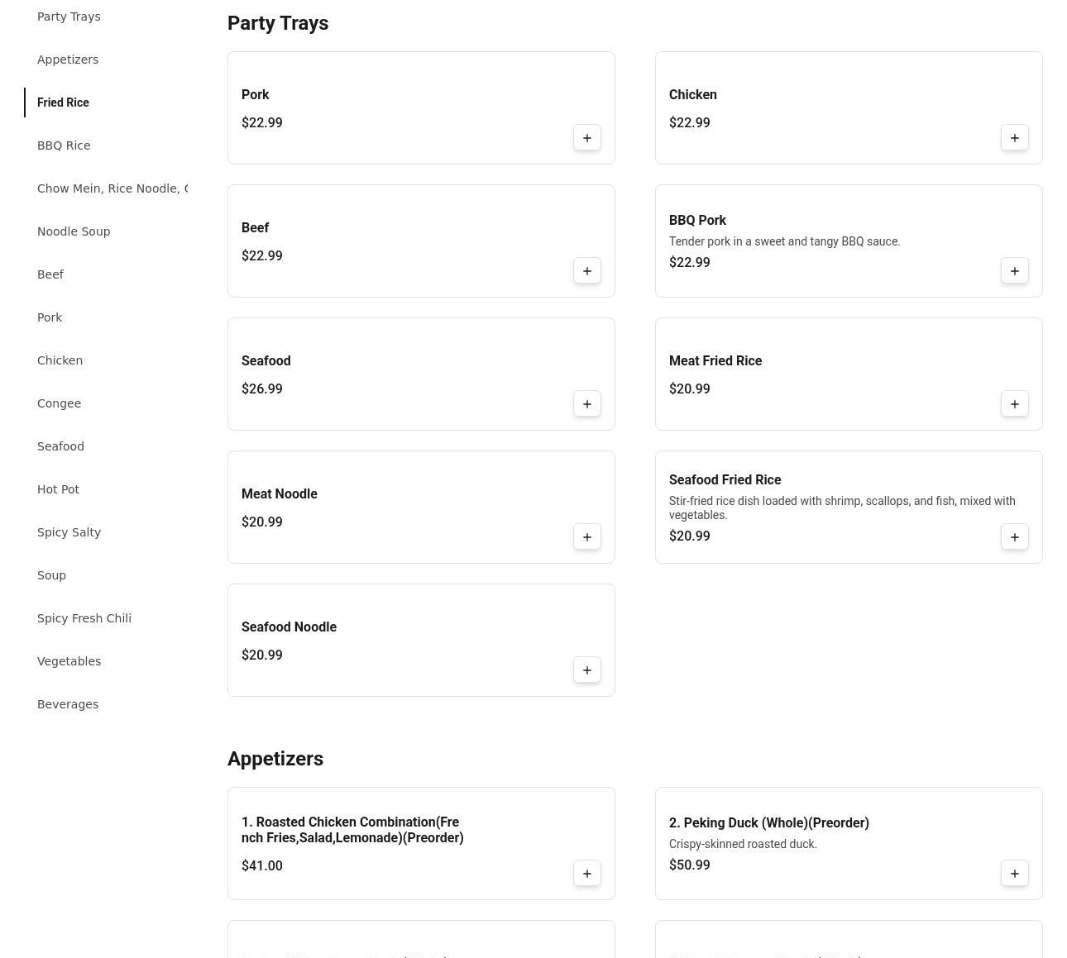This screenshot has width=1067, height=958.
Task: Go to BBQ Rice section
Action: (64, 145)
